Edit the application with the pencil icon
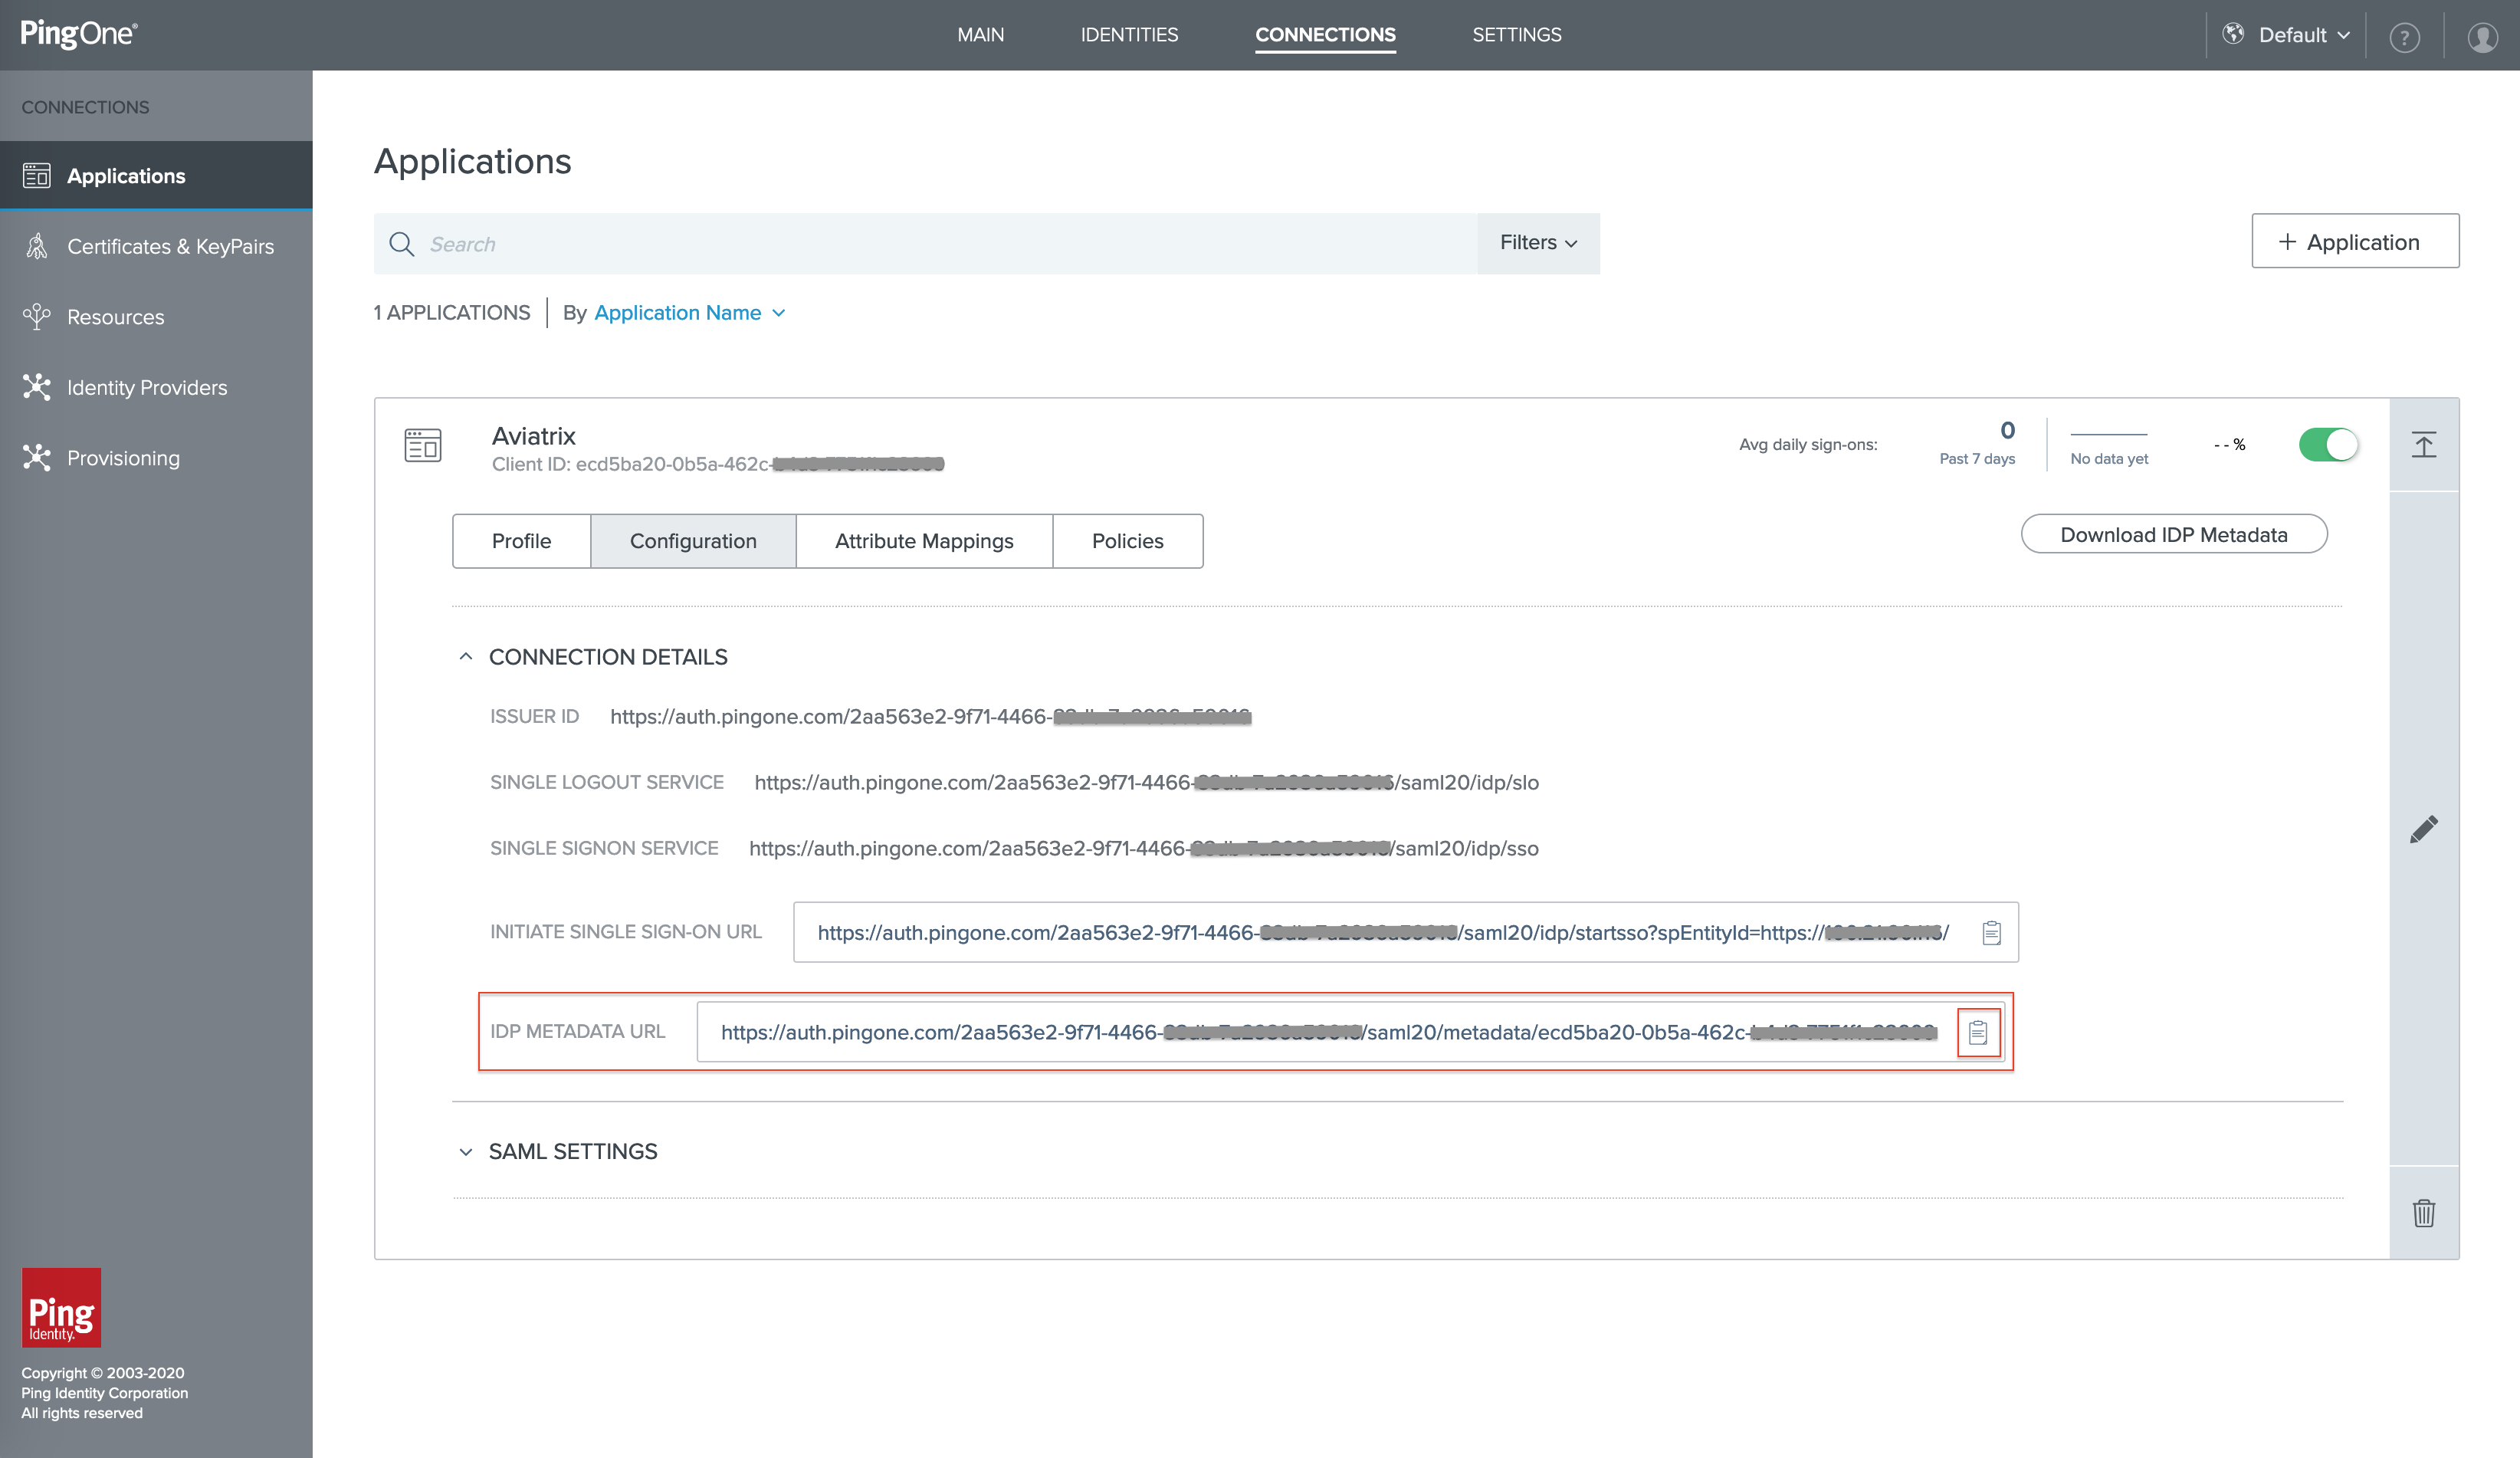Viewport: 2520px width, 1458px height. (2424, 829)
